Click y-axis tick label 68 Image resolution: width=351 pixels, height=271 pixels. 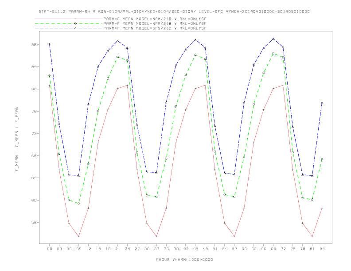tap(34, 155)
